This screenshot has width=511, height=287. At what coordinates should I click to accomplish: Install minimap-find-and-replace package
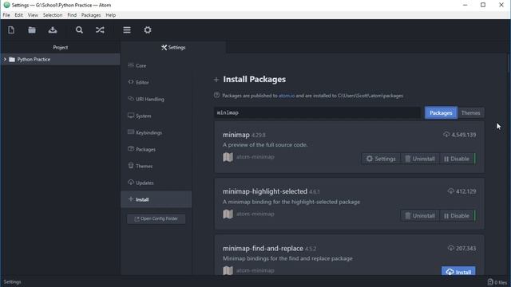[x=458, y=271]
